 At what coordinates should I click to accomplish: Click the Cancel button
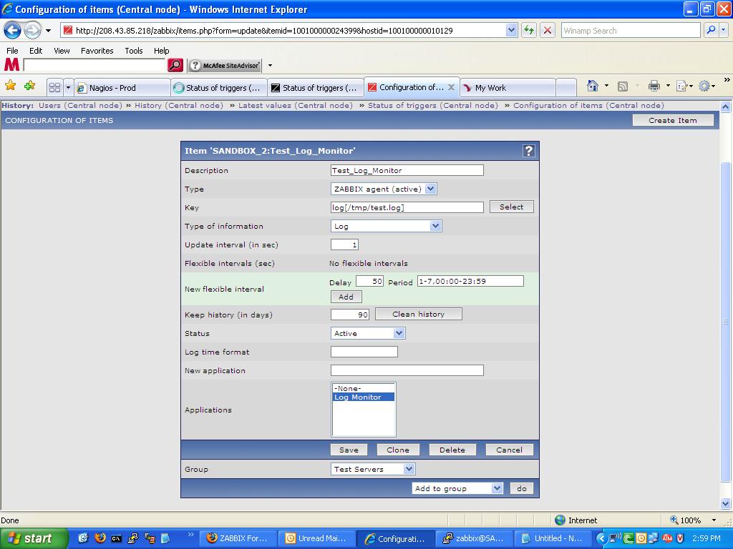pos(509,450)
